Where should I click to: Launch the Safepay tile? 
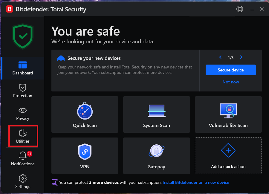pyautogui.click(x=156, y=155)
